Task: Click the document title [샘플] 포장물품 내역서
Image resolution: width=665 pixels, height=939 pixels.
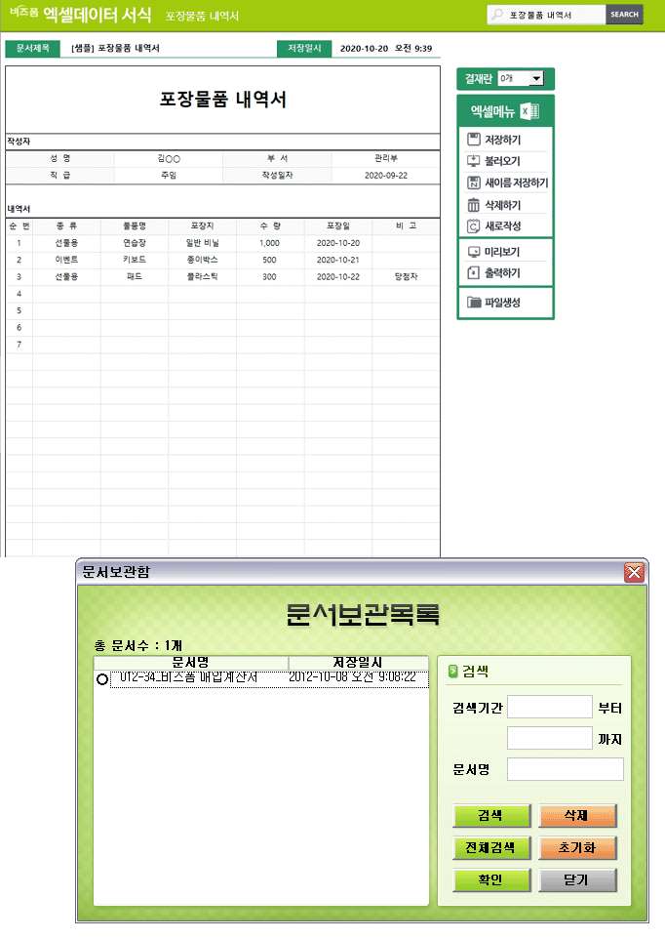Action: click(x=115, y=49)
